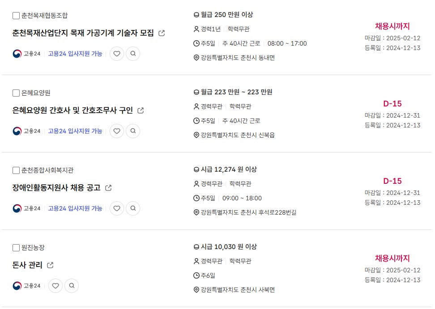Open external link icon beside 돈사 관리
435x309 pixels.
point(50,265)
